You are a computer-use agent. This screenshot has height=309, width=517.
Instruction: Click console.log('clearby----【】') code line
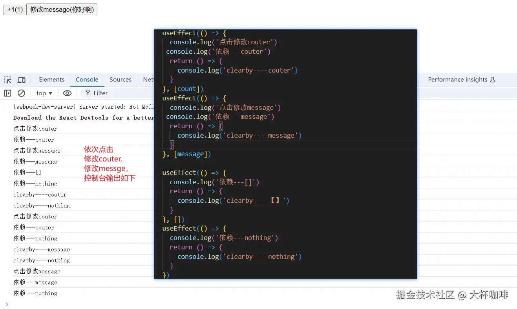[233, 200]
